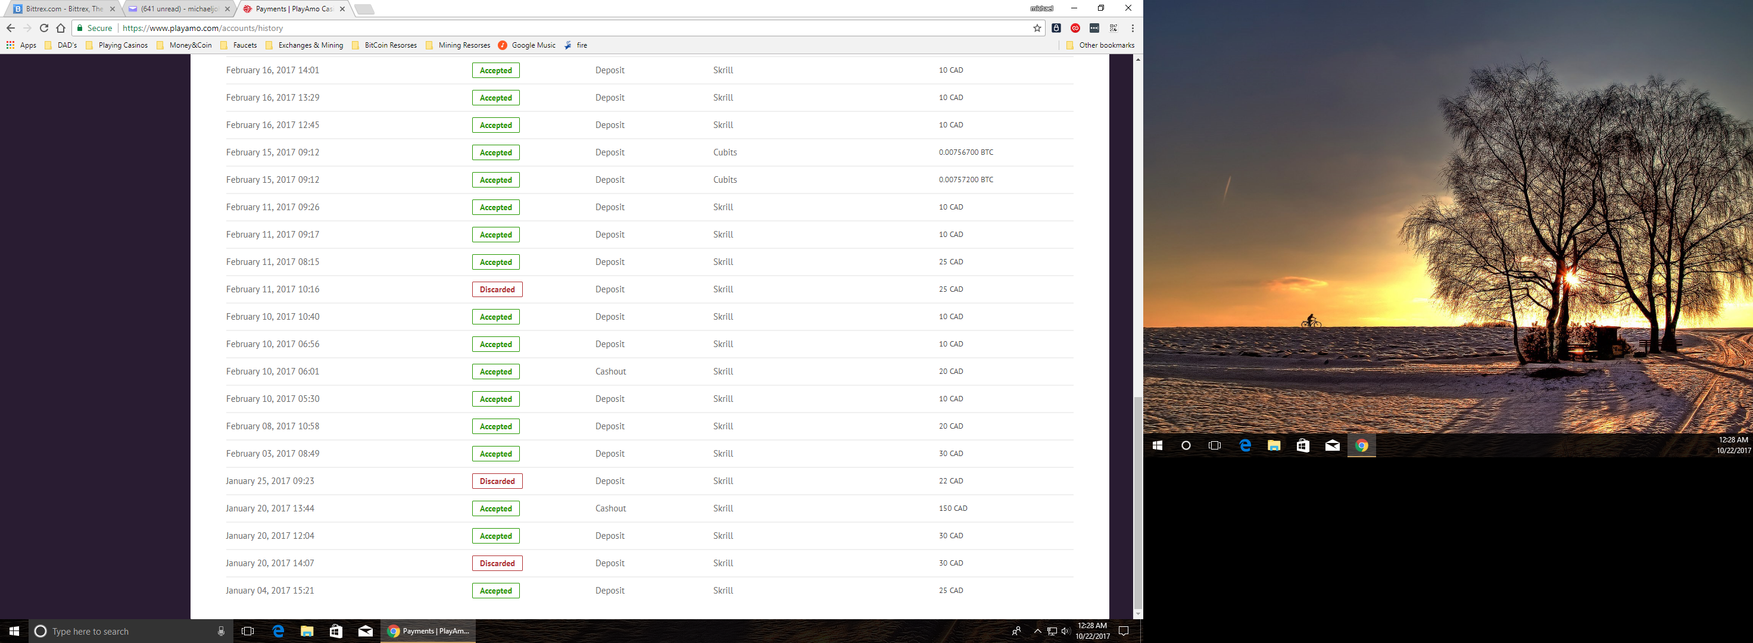Screen dimensions: 1753x643
Task: Open File Explorer from left taskbar
Action: coord(307,632)
